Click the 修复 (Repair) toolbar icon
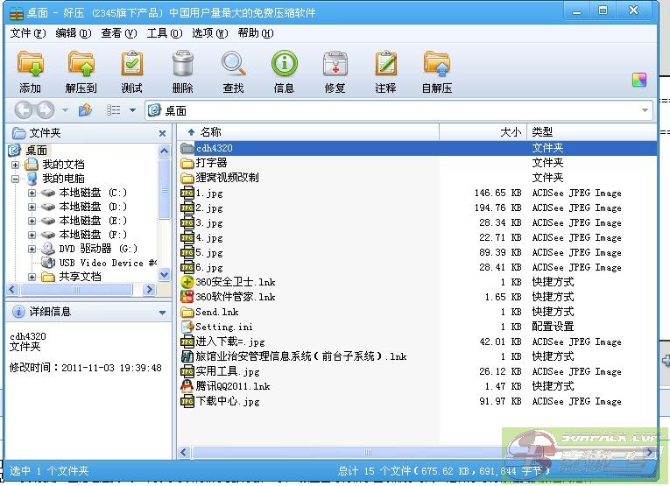 point(335,66)
